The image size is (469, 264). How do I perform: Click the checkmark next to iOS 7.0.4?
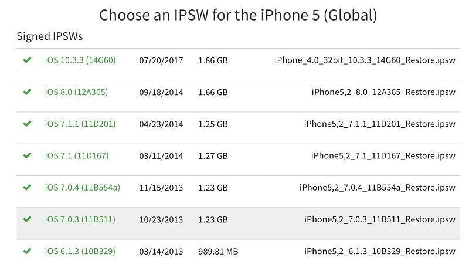coord(27,188)
